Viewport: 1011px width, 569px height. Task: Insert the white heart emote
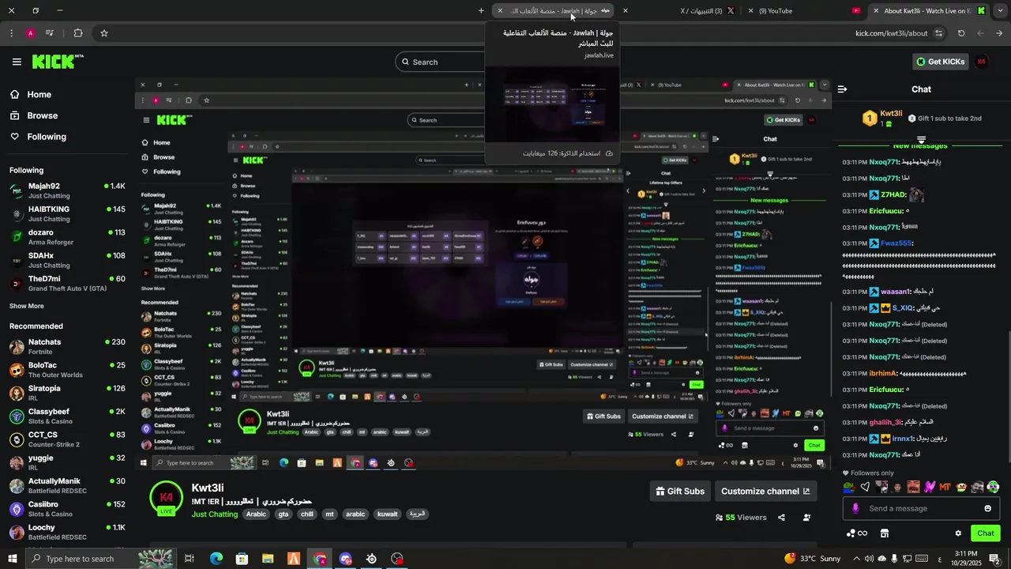[865, 487]
